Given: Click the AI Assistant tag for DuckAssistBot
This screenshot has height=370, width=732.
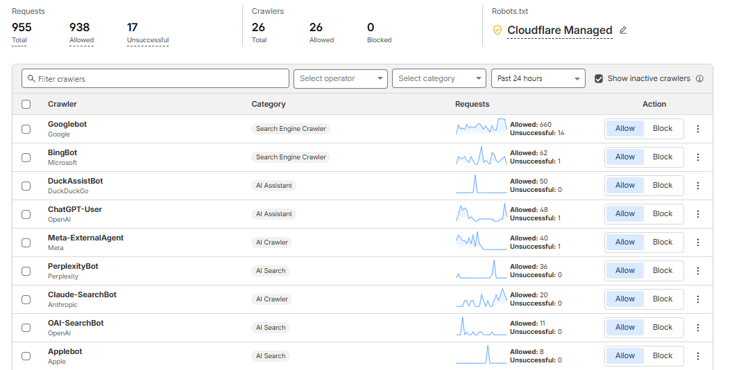Looking at the screenshot, I should pyautogui.click(x=274, y=186).
